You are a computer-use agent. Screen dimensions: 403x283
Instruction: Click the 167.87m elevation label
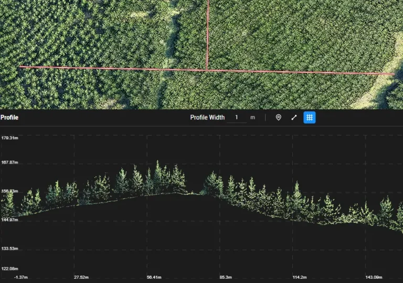click(x=10, y=162)
